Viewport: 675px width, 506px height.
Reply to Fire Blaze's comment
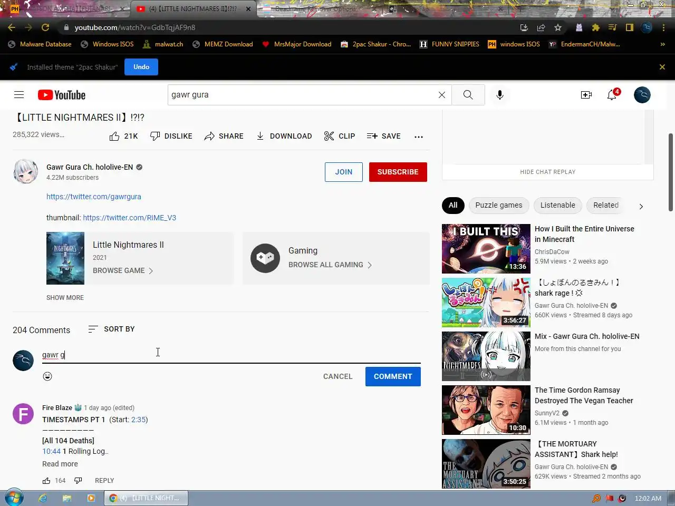tap(104, 481)
